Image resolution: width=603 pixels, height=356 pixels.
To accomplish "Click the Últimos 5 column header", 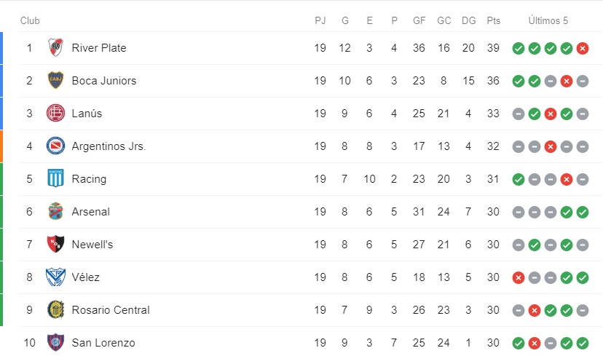I will click(548, 20).
